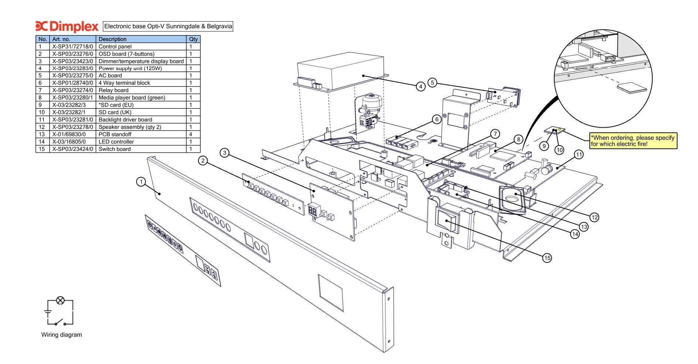
Task: Open the Wiring diagram label link
Action: click(x=61, y=335)
